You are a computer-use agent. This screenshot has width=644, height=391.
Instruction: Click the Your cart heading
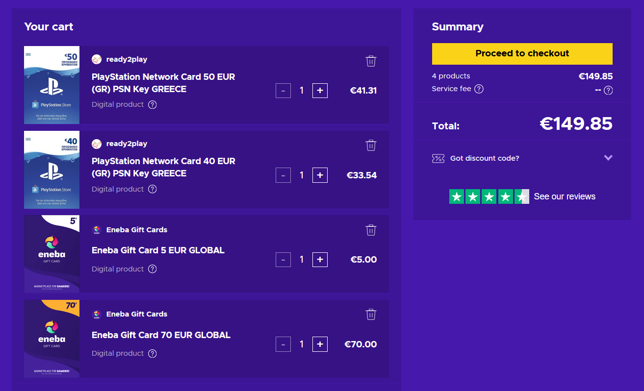[49, 27]
